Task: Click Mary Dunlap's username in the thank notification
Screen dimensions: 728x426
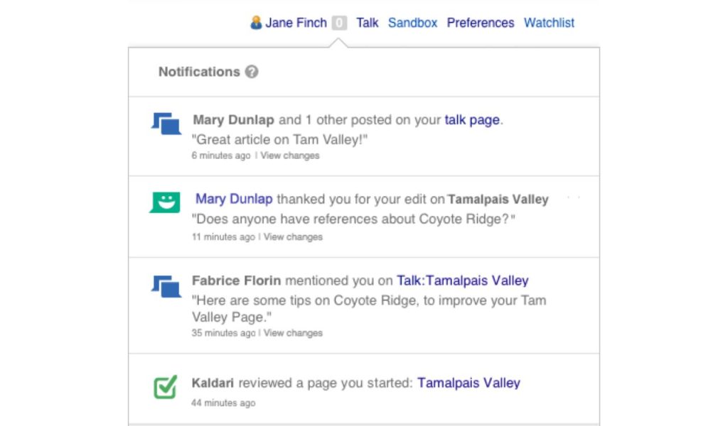Action: tap(235, 199)
